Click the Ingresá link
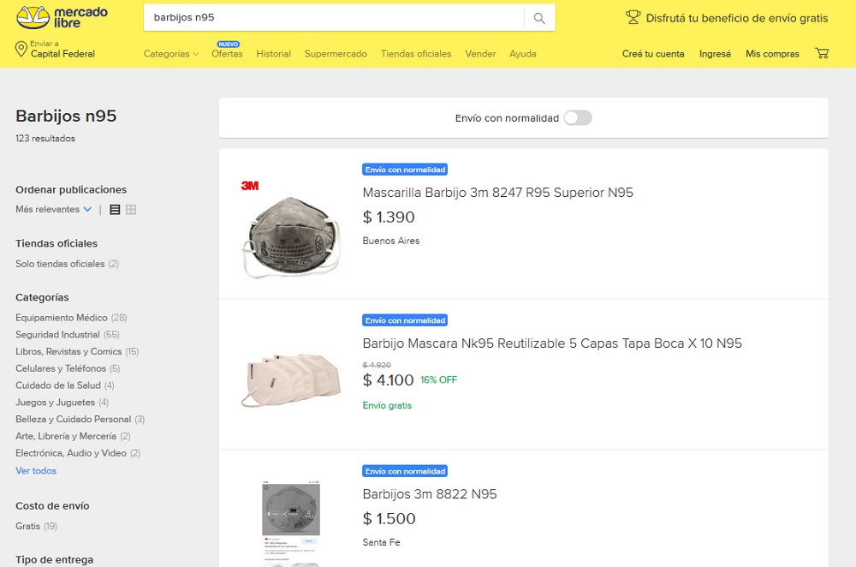 715,52
